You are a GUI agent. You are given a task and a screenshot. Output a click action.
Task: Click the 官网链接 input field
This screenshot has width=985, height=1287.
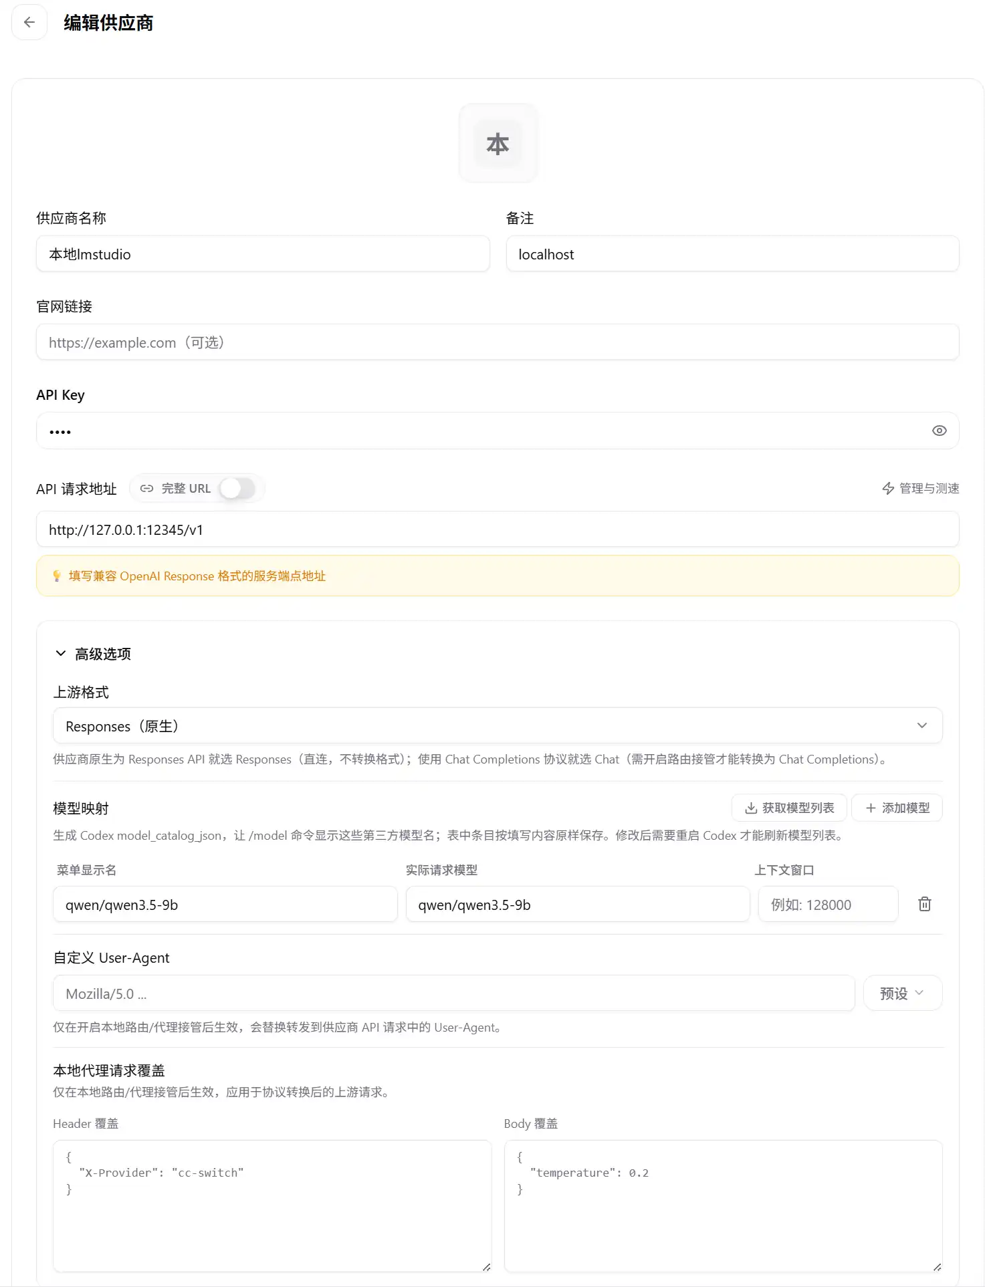point(498,342)
